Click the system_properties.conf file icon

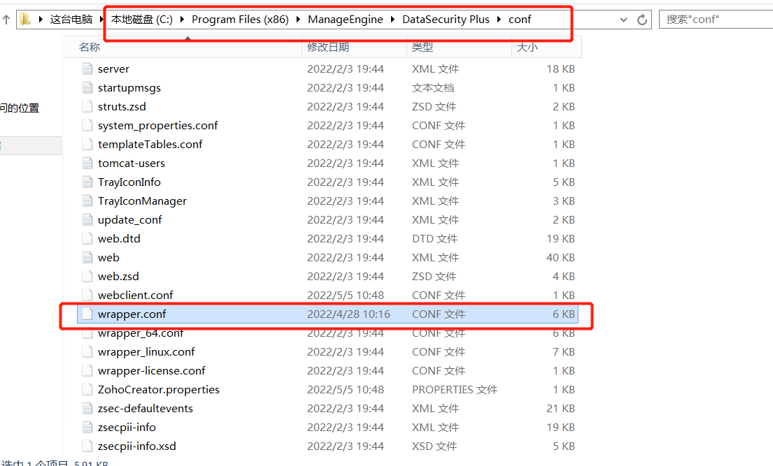tap(87, 126)
